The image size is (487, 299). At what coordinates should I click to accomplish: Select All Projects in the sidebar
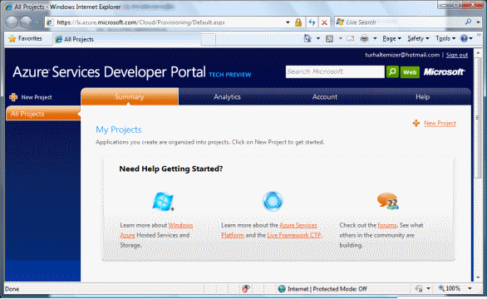click(43, 114)
